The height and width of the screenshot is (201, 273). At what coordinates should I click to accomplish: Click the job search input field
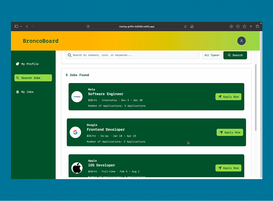click(133, 55)
